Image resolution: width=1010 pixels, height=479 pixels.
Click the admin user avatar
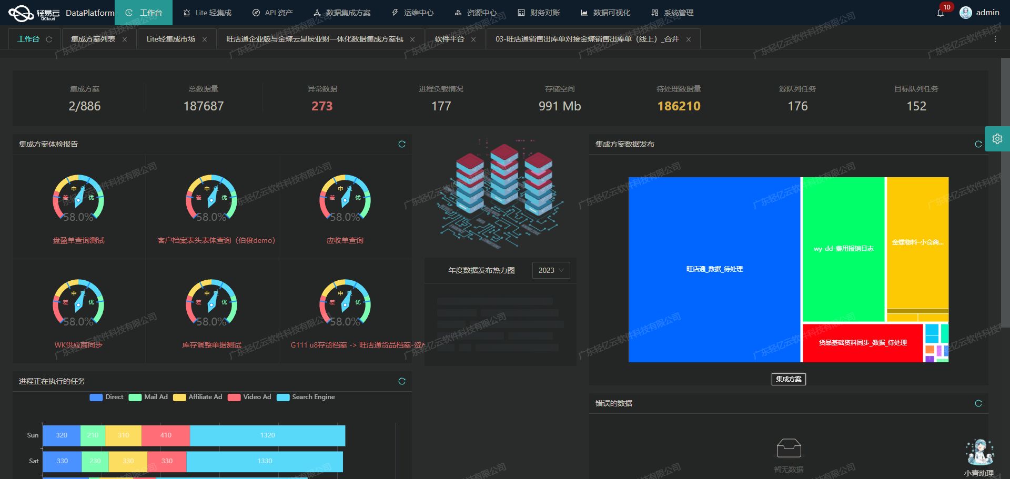965,13
